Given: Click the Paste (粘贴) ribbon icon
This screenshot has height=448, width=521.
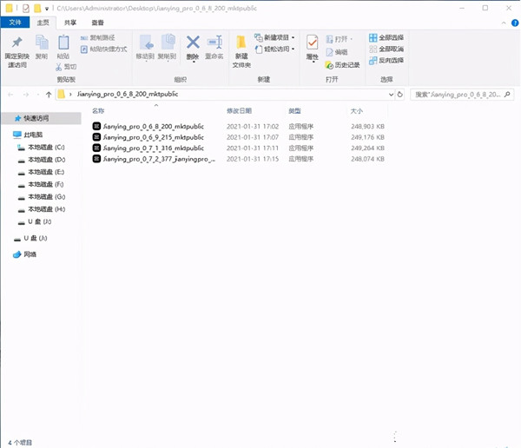Looking at the screenshot, I should [x=63, y=43].
